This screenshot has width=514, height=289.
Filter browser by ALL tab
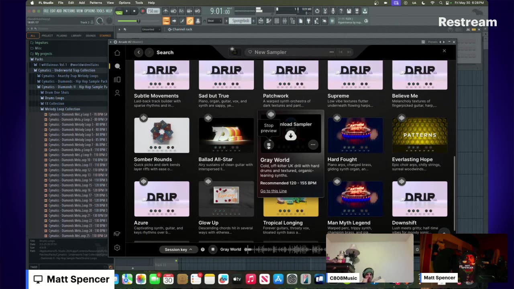(x=33, y=36)
